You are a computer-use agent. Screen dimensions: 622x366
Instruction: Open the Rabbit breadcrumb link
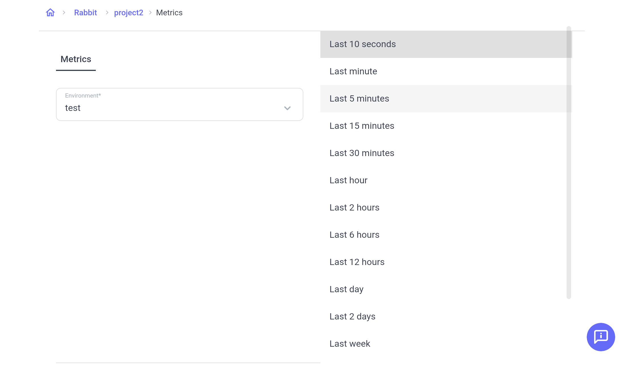pyautogui.click(x=85, y=12)
